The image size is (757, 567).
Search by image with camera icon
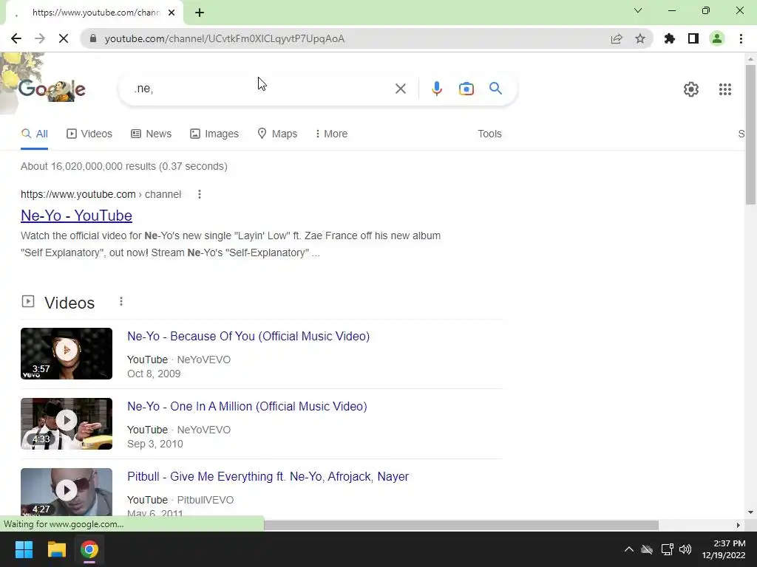(466, 89)
